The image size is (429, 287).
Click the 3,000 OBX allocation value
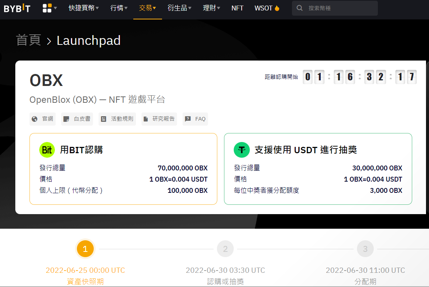pyautogui.click(x=386, y=190)
